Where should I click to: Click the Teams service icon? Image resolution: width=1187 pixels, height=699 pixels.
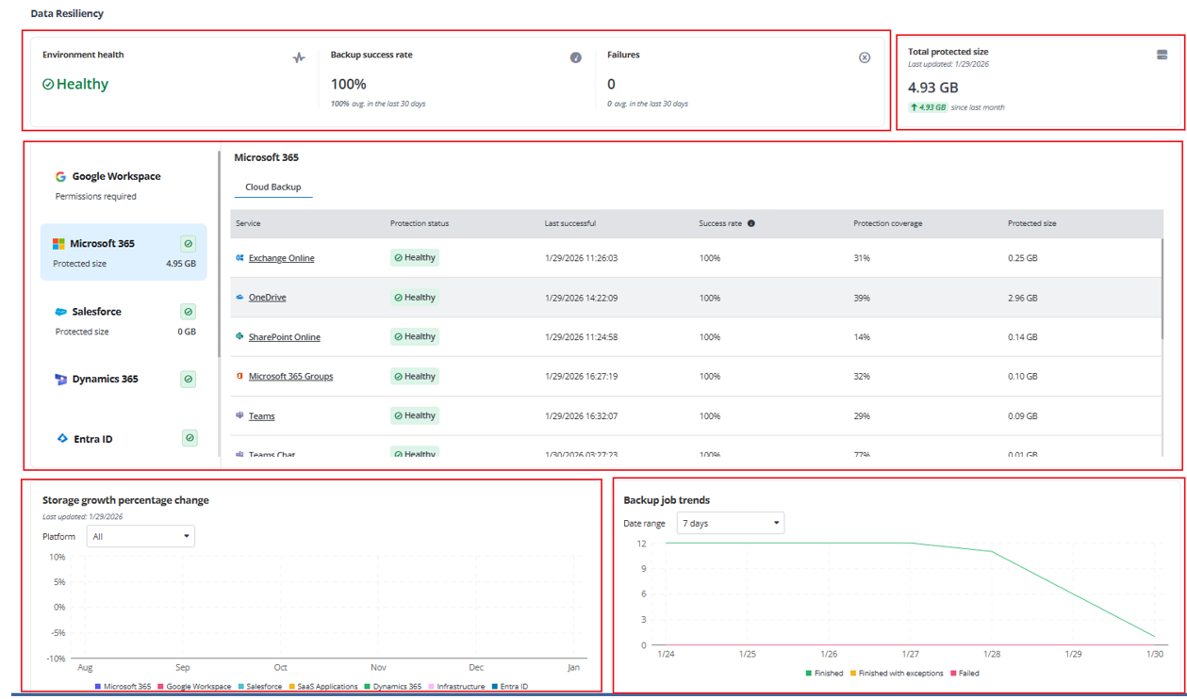240,415
